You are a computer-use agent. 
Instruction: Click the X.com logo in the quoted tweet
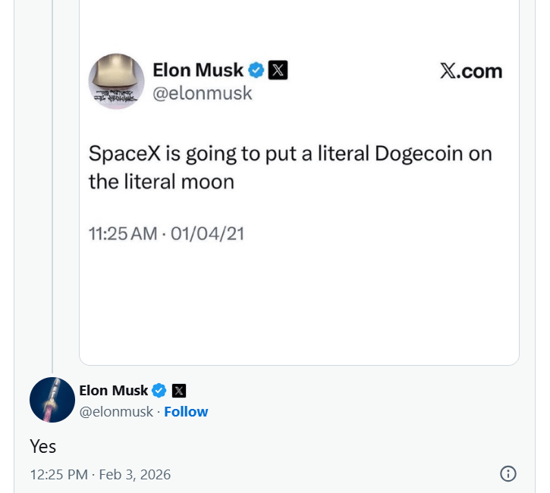[x=471, y=71]
